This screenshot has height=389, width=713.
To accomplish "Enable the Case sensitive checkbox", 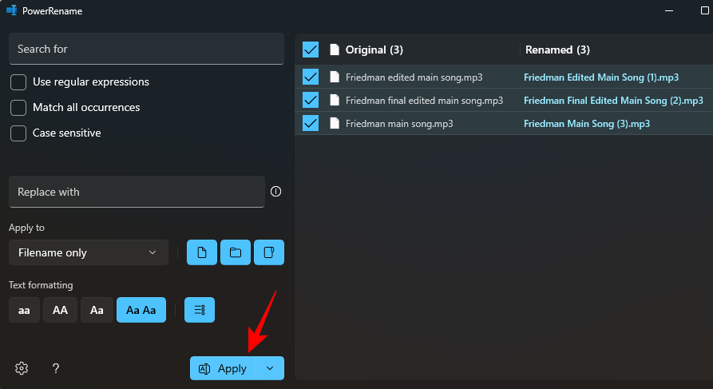I will [x=18, y=133].
